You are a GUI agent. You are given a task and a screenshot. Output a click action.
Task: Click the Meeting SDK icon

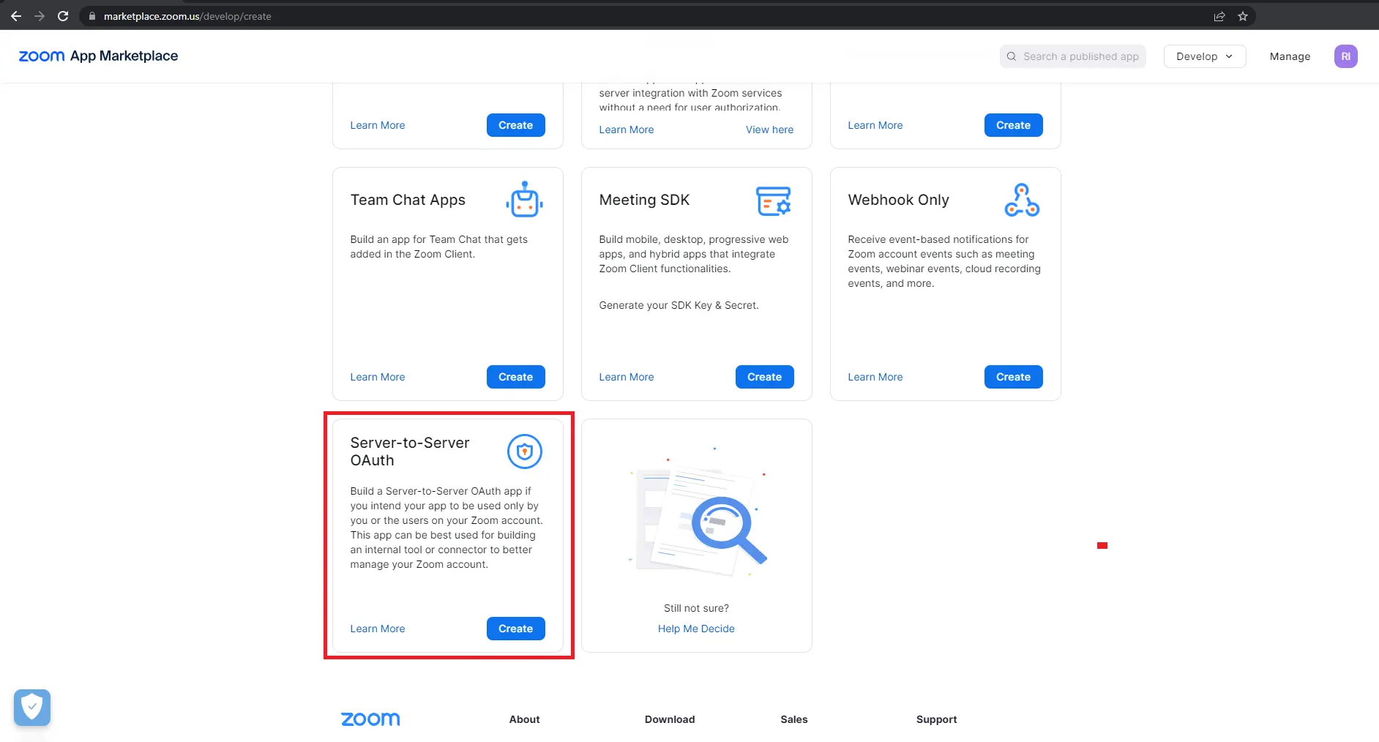[774, 201]
